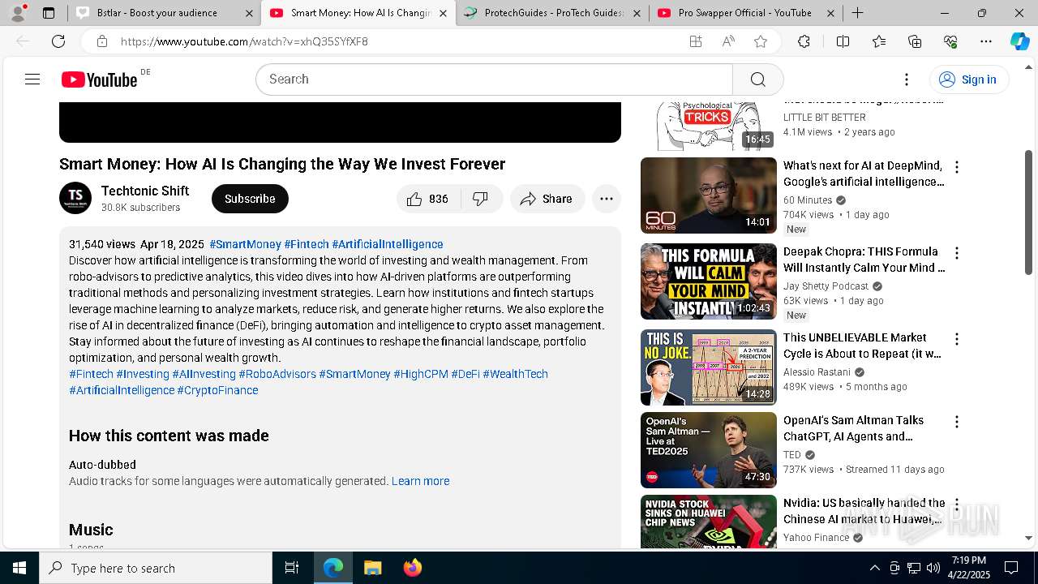Open Browser essentials heart icon
The width and height of the screenshot is (1038, 584).
pos(950,41)
